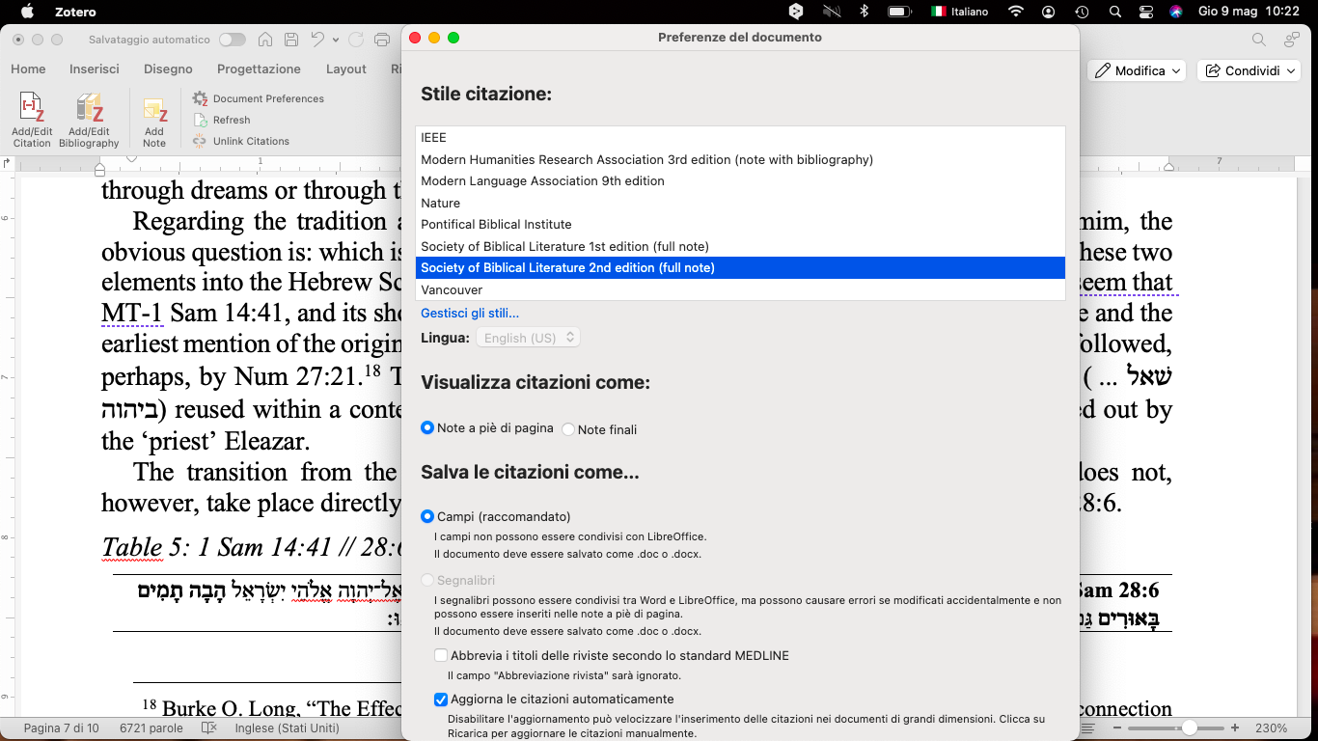Image resolution: width=1318 pixels, height=741 pixels.
Task: Expand the Undo history dropdown arrow
Action: coord(336,40)
